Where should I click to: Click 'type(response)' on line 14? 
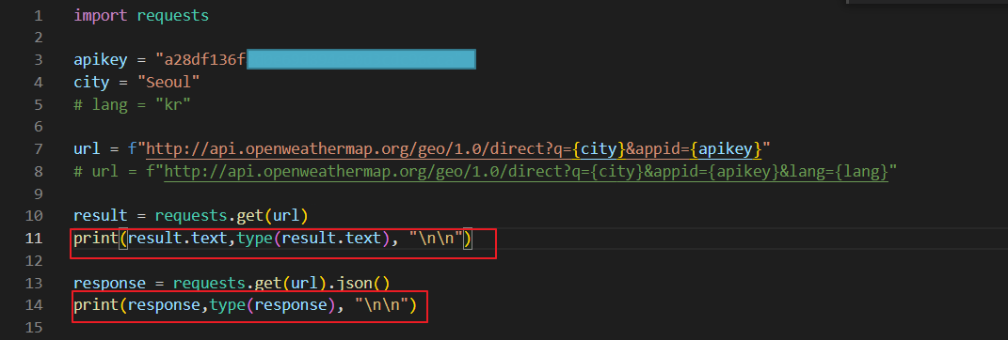coord(273,305)
